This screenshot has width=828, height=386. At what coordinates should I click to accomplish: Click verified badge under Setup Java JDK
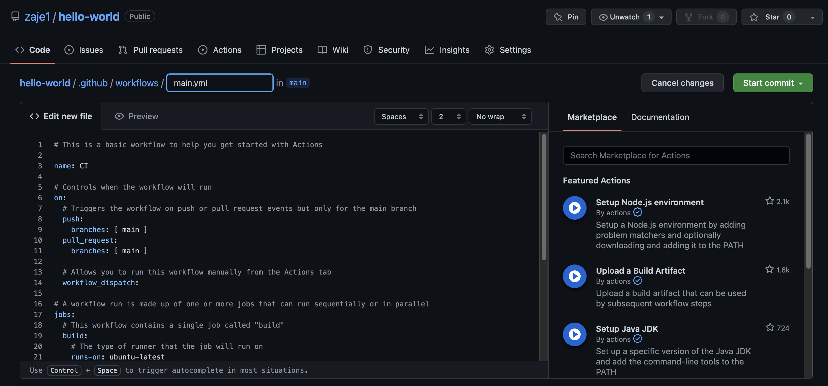637,339
